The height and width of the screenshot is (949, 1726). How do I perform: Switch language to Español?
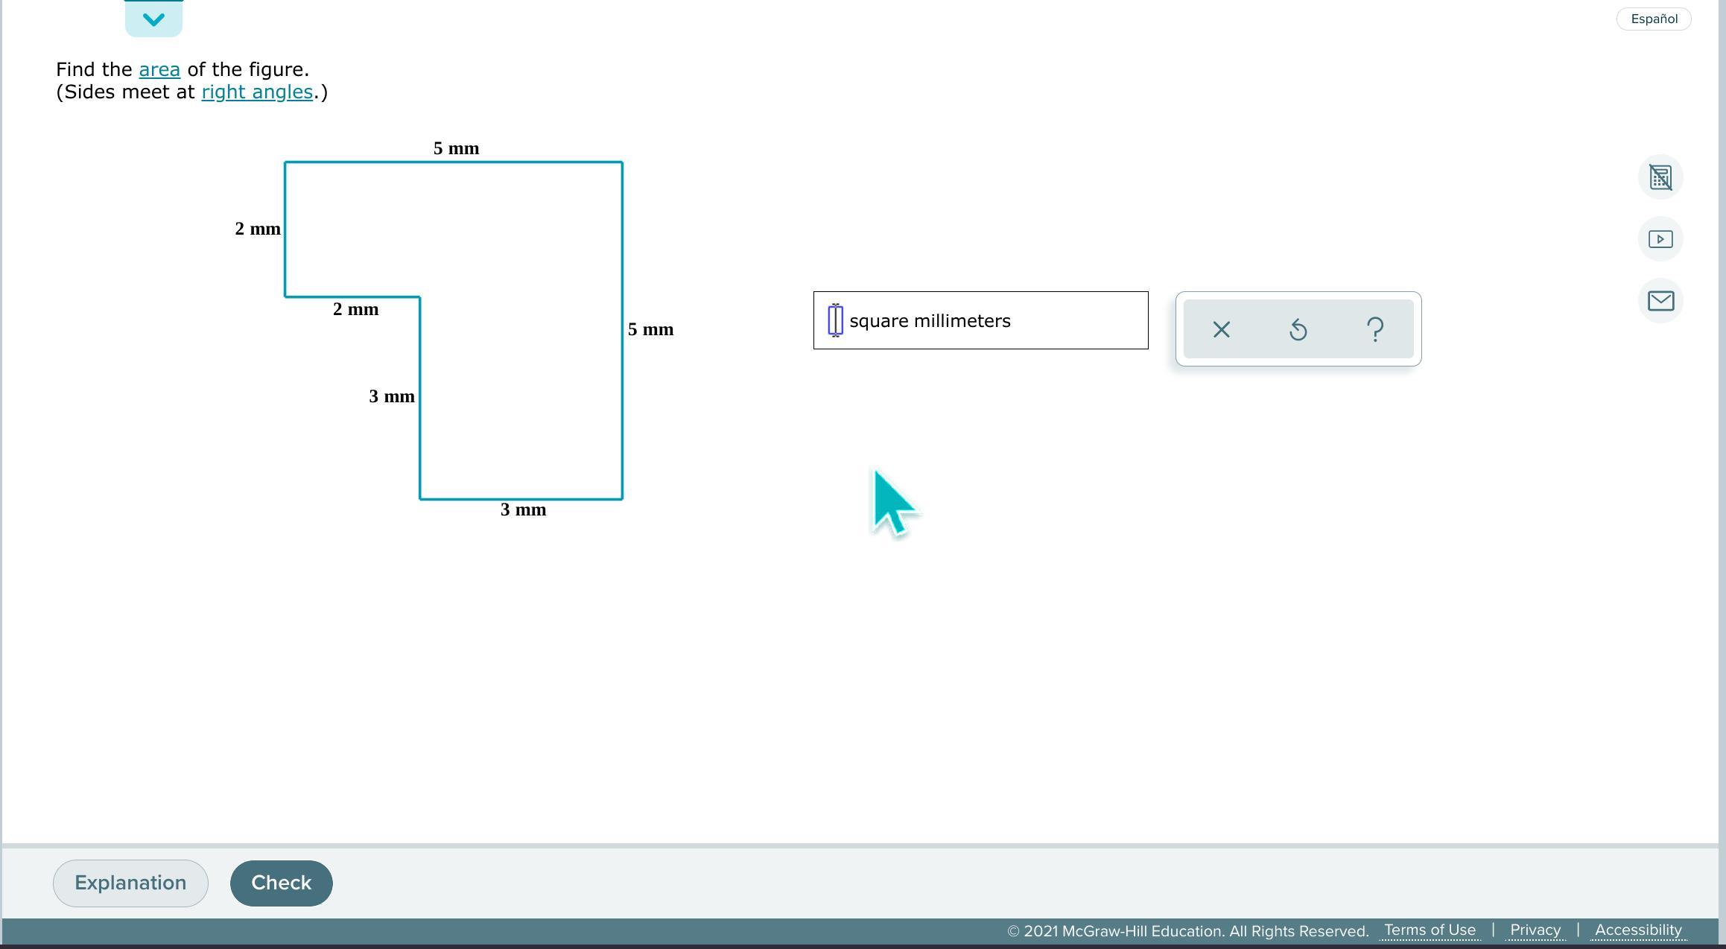1653,19
